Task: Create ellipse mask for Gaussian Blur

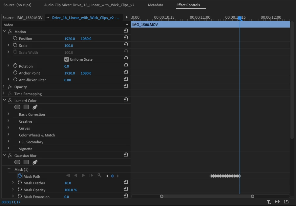Action: (x=17, y=162)
